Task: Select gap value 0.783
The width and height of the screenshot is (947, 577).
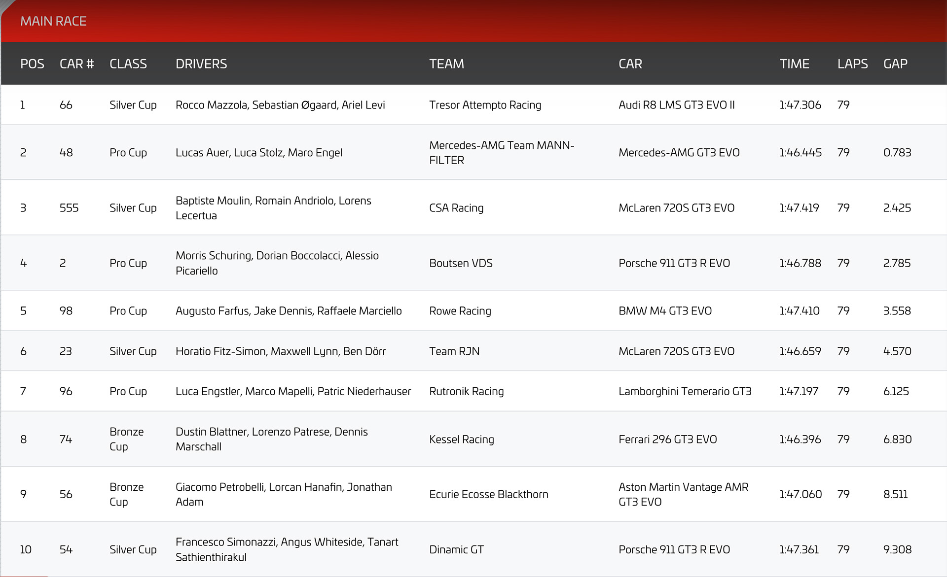Action: click(897, 153)
